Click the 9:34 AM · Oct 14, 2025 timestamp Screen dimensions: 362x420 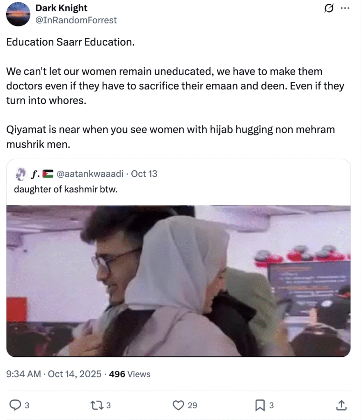click(x=54, y=374)
